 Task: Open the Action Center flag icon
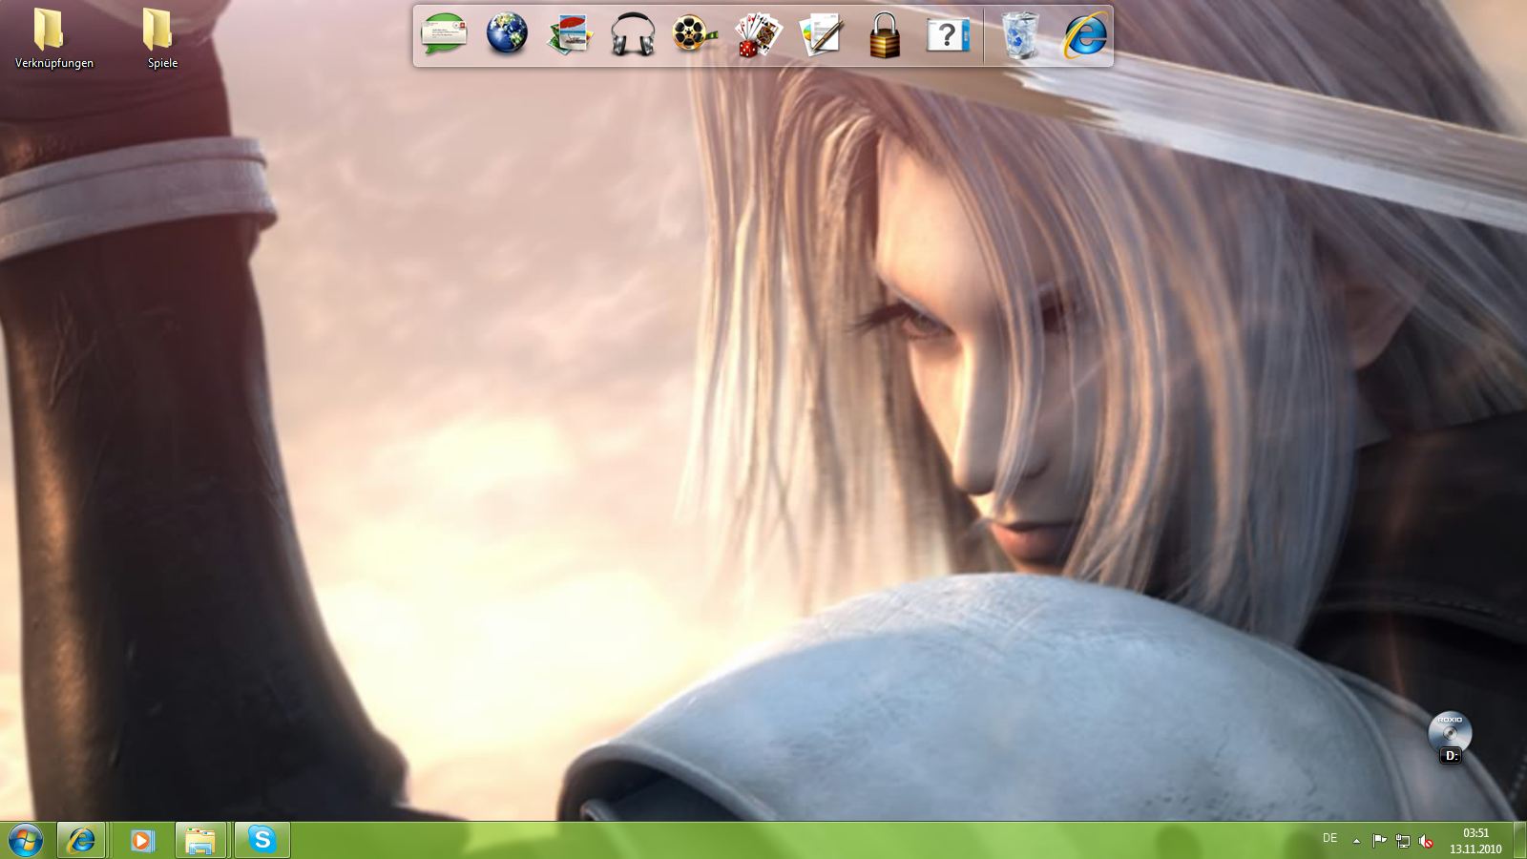click(1379, 841)
